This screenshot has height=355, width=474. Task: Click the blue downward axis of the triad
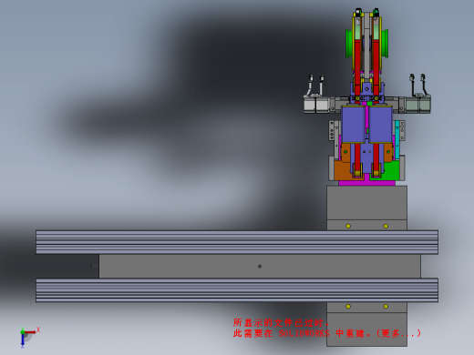click(x=23, y=340)
